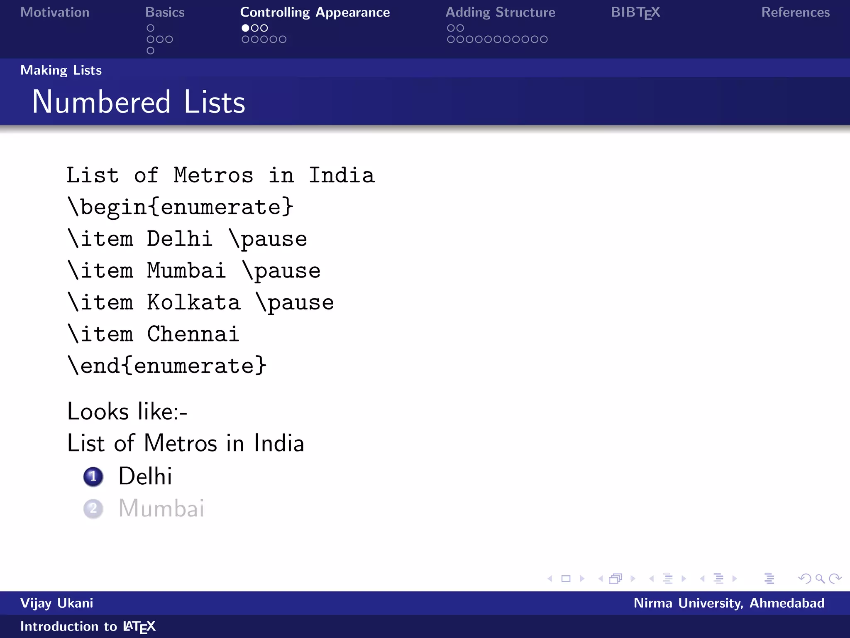This screenshot has height=638, width=850.
Task: Click the \item Delhi \pause code line
Action: pyautogui.click(x=187, y=239)
